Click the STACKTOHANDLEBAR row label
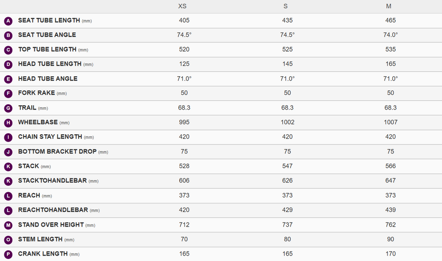This screenshot has width=442, height=261. [x=53, y=180]
